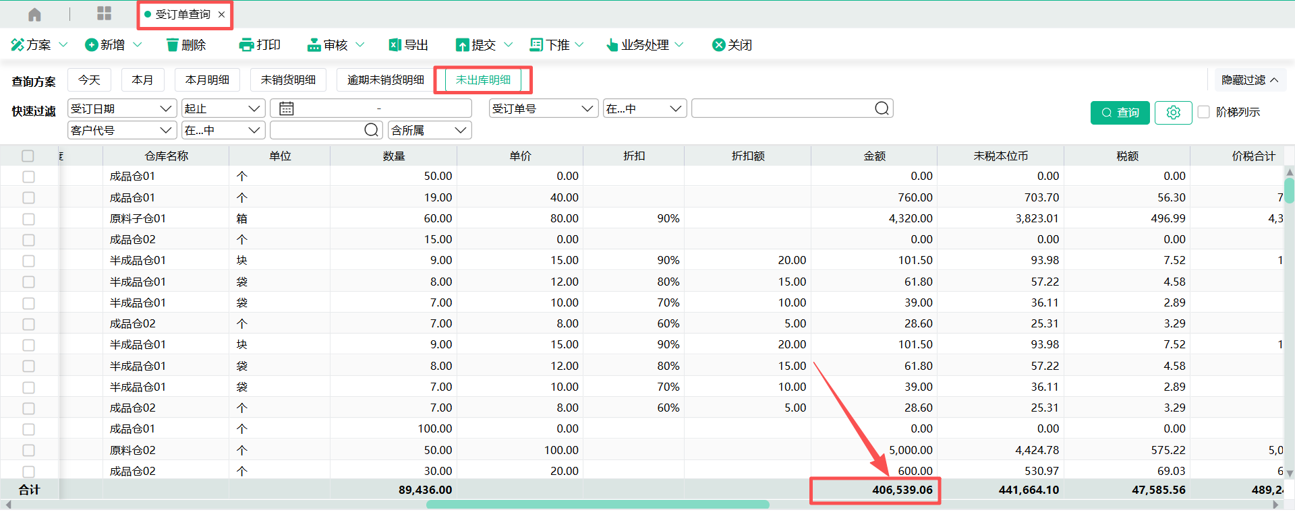
Task: Click the horizontal scrollbar at table bottom
Action: coord(598,505)
